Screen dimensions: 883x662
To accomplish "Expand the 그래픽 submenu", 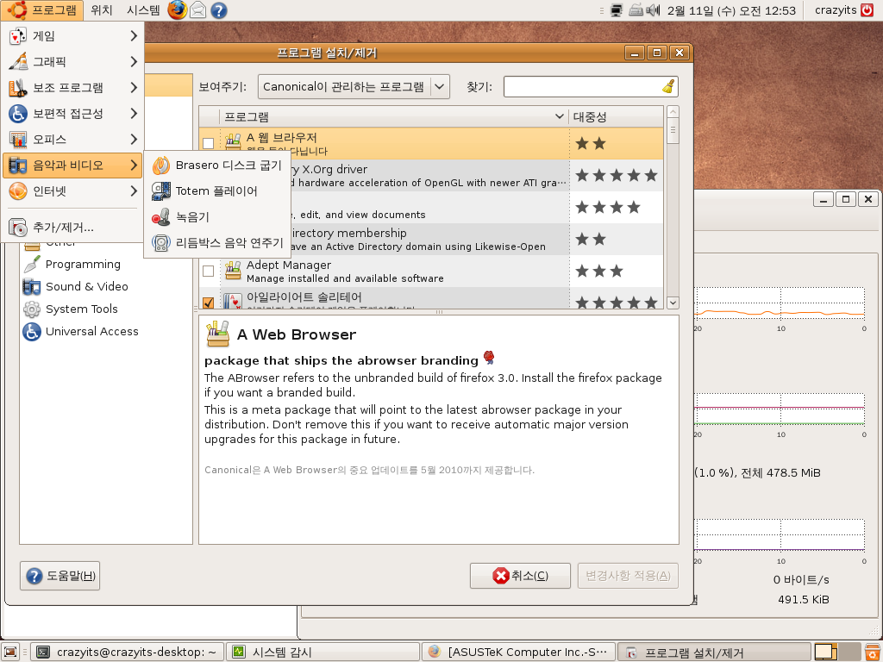I will click(x=72, y=62).
